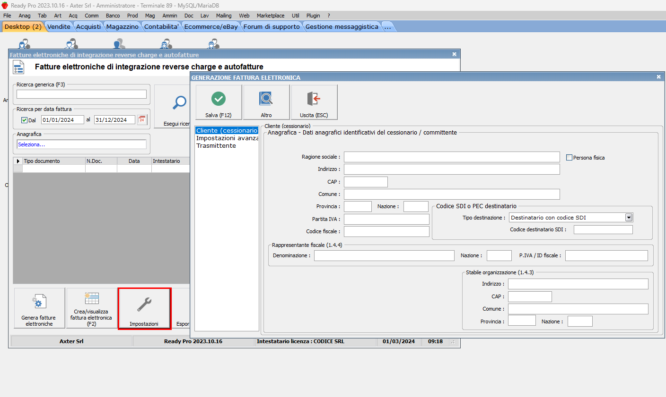Open the Mag menu
Image resolution: width=666 pixels, height=397 pixels.
coord(150,16)
